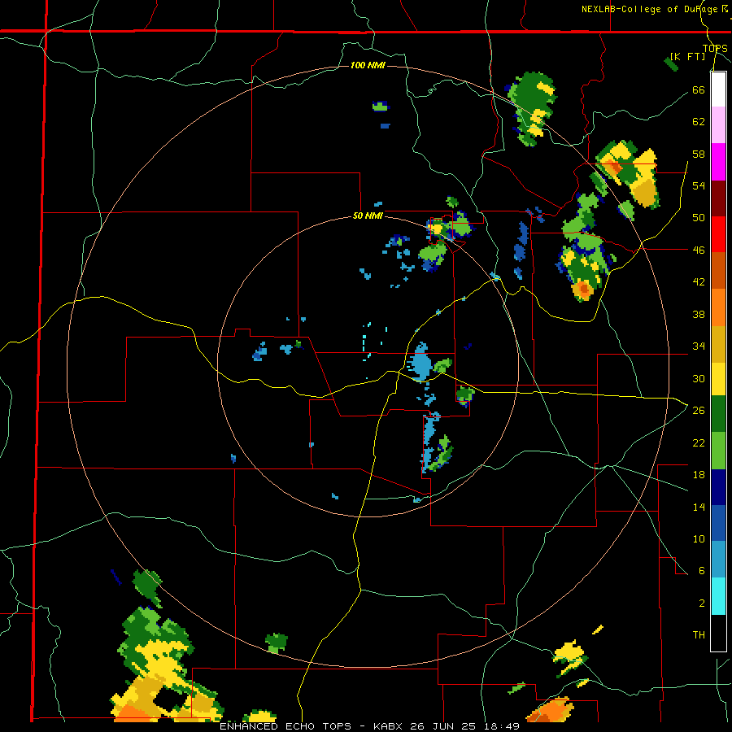
Task: Click the Enhanced Echo Tops KABX timestamp caption
Action: [369, 726]
